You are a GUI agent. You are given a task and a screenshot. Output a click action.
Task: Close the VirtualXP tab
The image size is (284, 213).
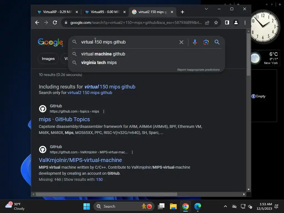77,12
